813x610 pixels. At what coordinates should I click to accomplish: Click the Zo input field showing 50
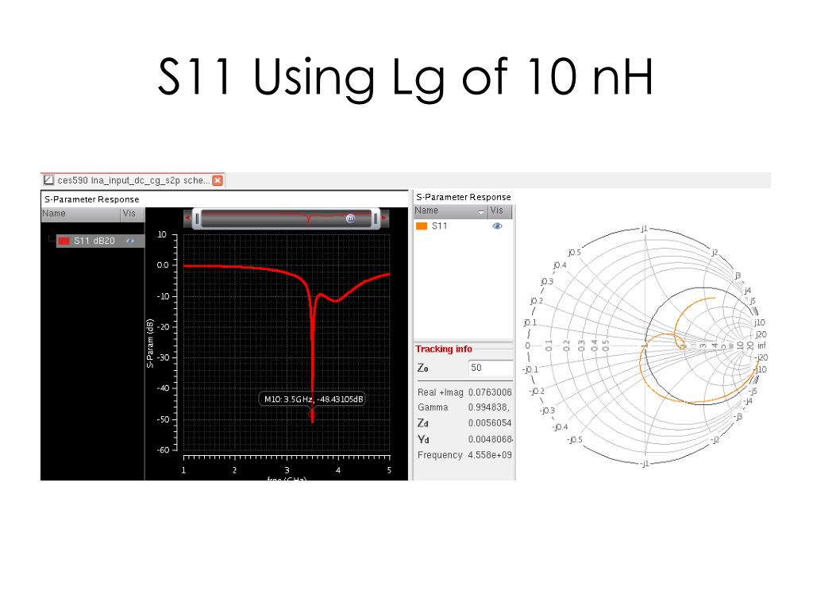coord(491,368)
